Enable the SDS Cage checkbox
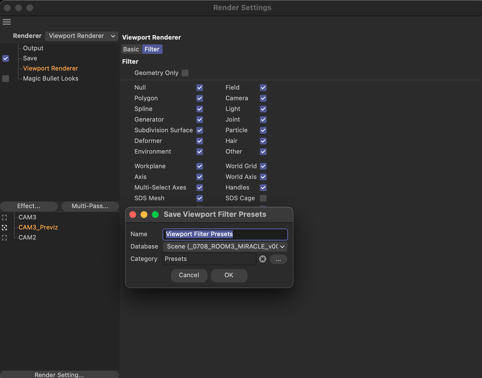482x378 pixels. 263,198
